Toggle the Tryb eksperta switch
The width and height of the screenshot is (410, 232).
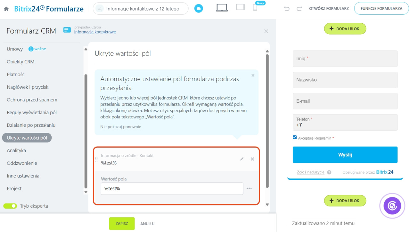10,206
